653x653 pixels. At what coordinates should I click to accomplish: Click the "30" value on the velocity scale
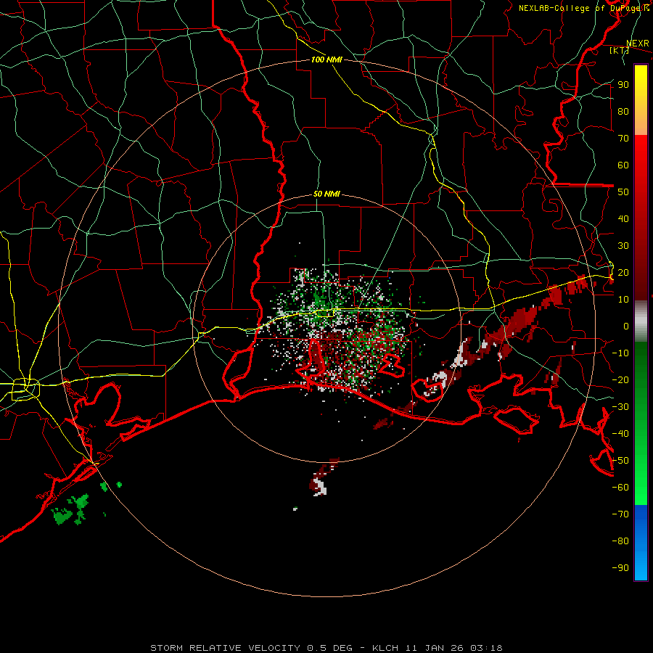click(x=623, y=246)
